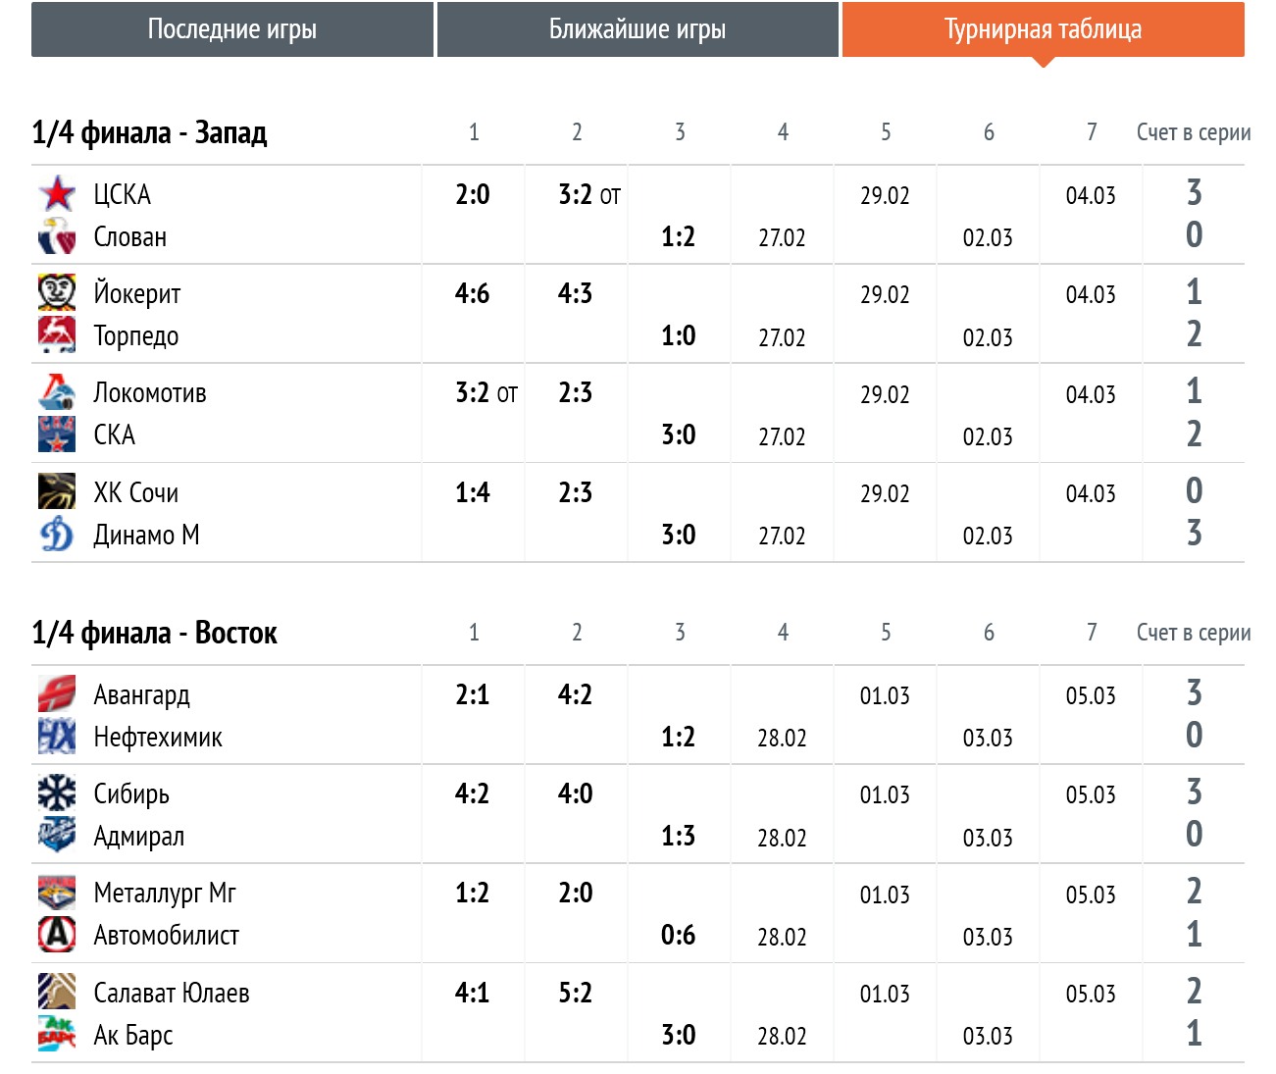Screen dimensions: 1276x1074
Task: Click the Слован game 3 score 1:2
Action: 679,237
